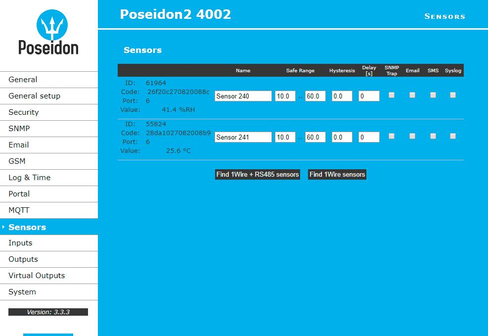Go to the Virtual Outputs page

[49, 276]
